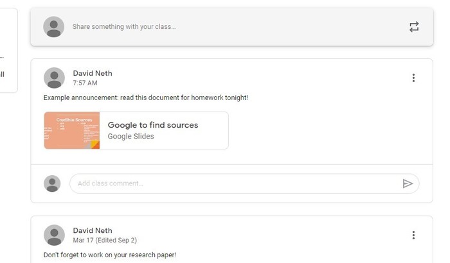Screen dimensions: 450x263
Task: Click the avatar in the share box
Action: [x=53, y=27]
